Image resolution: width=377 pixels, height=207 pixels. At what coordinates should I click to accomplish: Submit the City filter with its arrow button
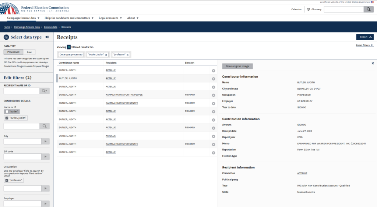[45, 142]
